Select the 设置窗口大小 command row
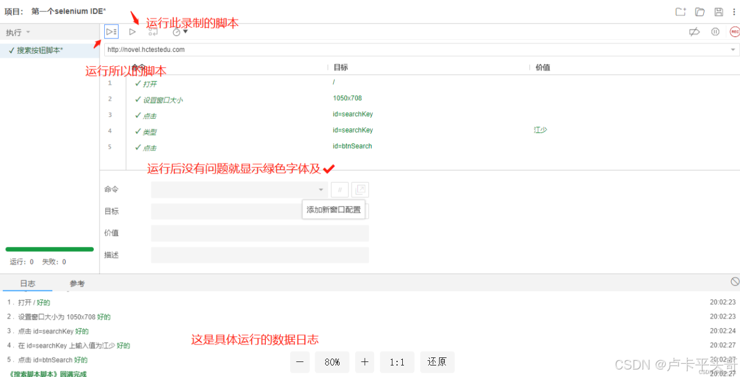 tap(419, 99)
